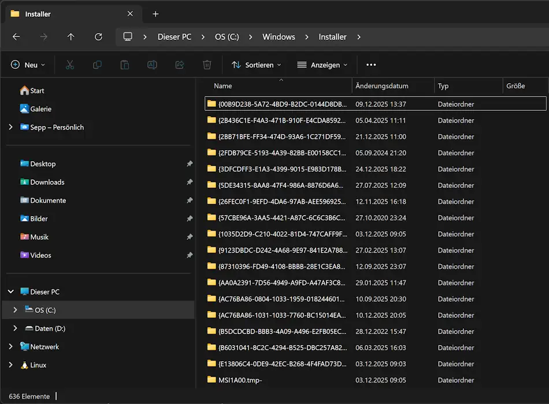This screenshot has width=549, height=404.
Task: Open more options ellipsis menu
Action: tap(371, 65)
